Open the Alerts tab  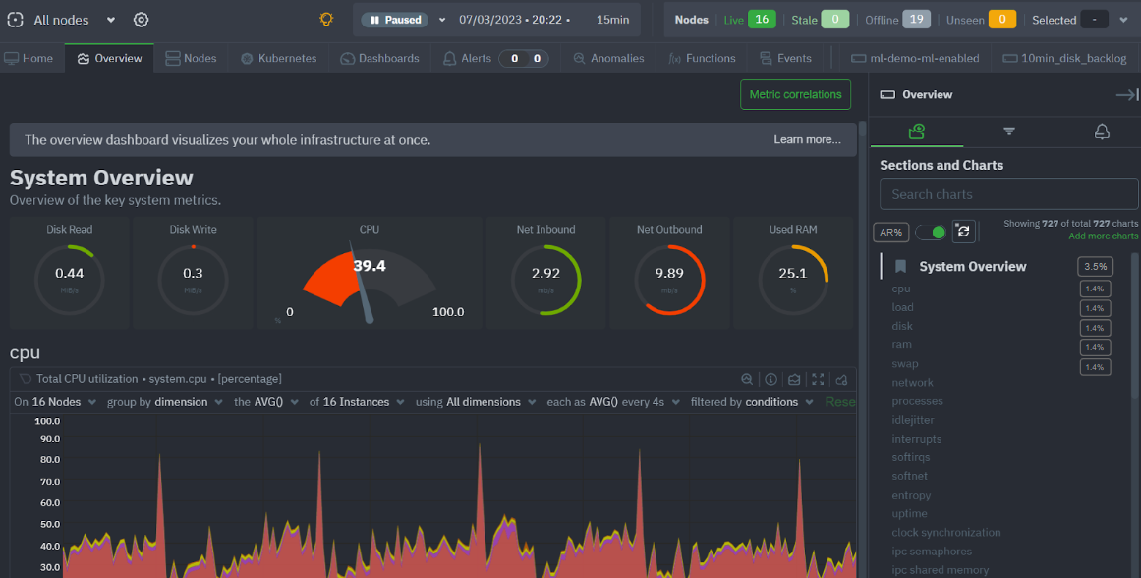494,58
